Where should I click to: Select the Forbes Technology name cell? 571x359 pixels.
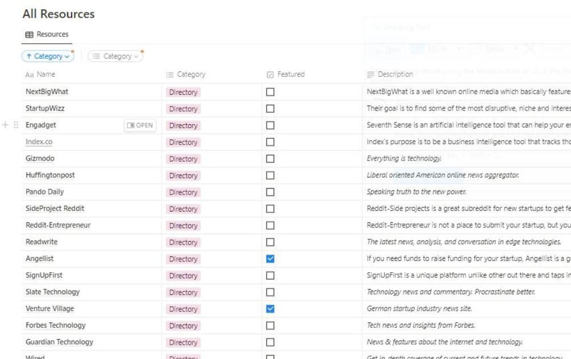(91, 326)
